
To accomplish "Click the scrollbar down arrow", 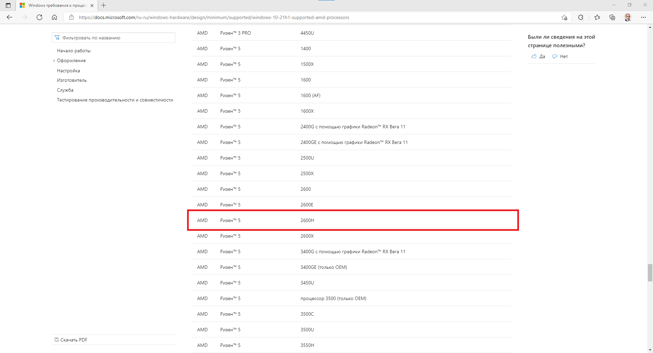I will tap(650, 350).
